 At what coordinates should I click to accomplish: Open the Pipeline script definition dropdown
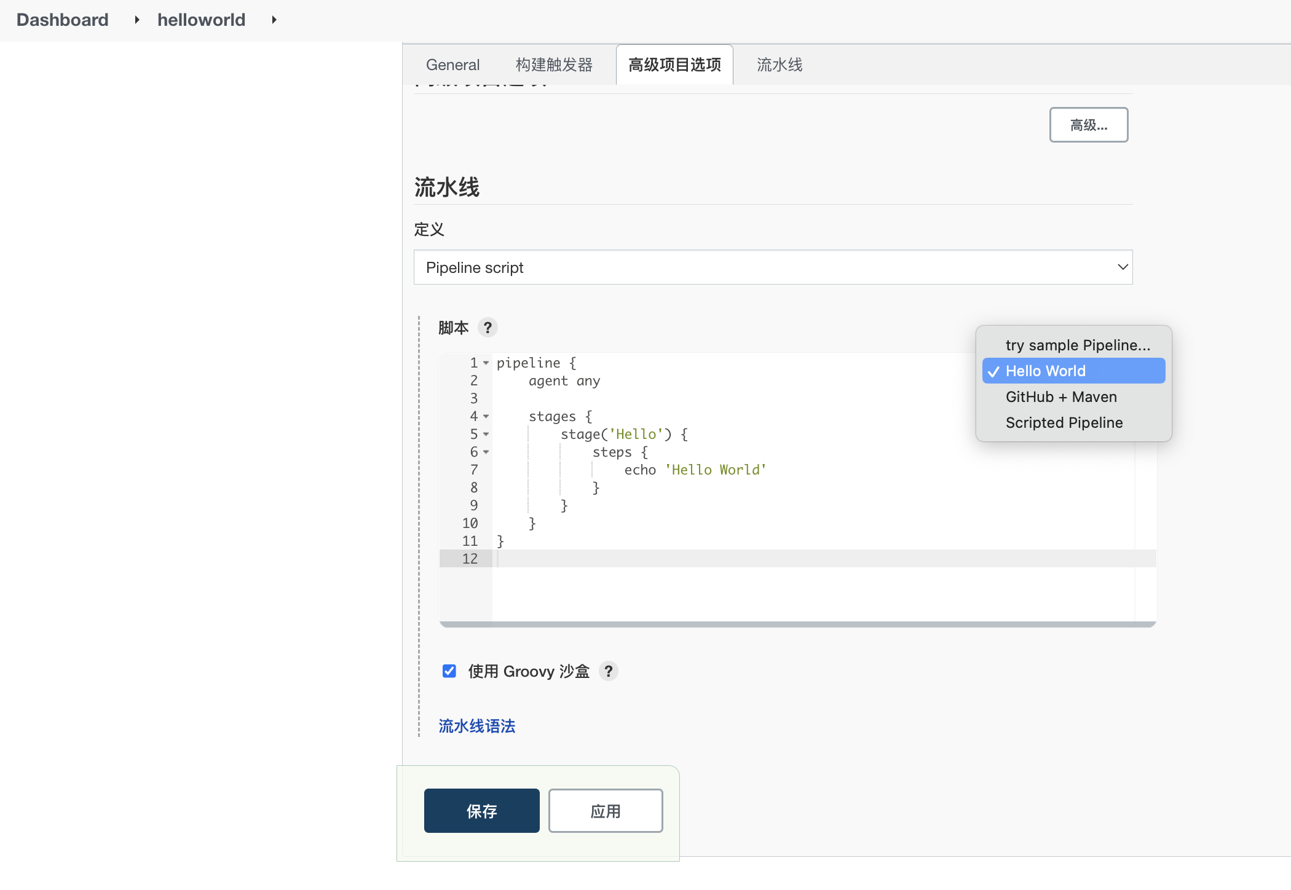coord(773,267)
